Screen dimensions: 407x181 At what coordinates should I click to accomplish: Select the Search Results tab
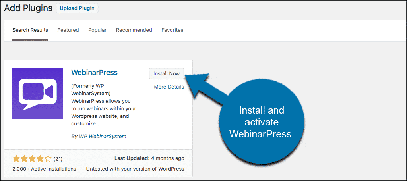[30, 30]
